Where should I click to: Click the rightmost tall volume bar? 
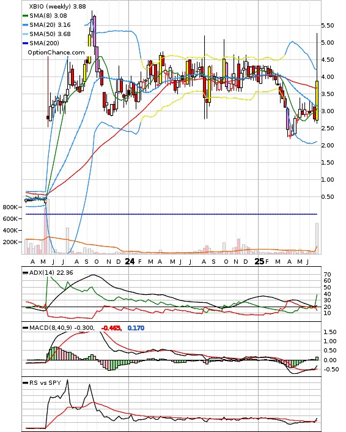(x=317, y=238)
